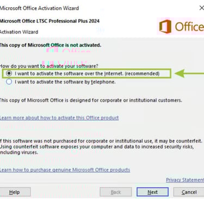The height and width of the screenshot is (199, 204).
Task: Go to the previous step with Back
Action: click(116, 192)
